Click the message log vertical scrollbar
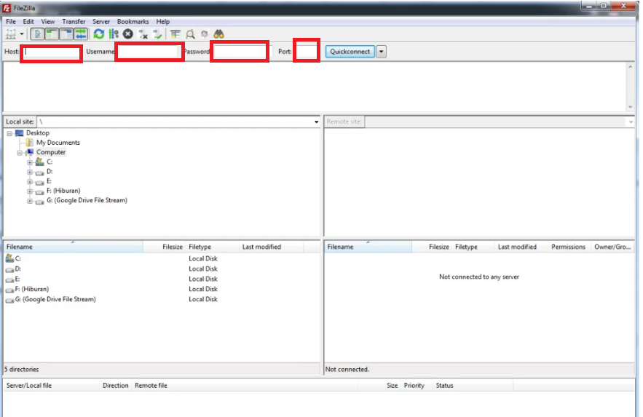 coord(631,86)
